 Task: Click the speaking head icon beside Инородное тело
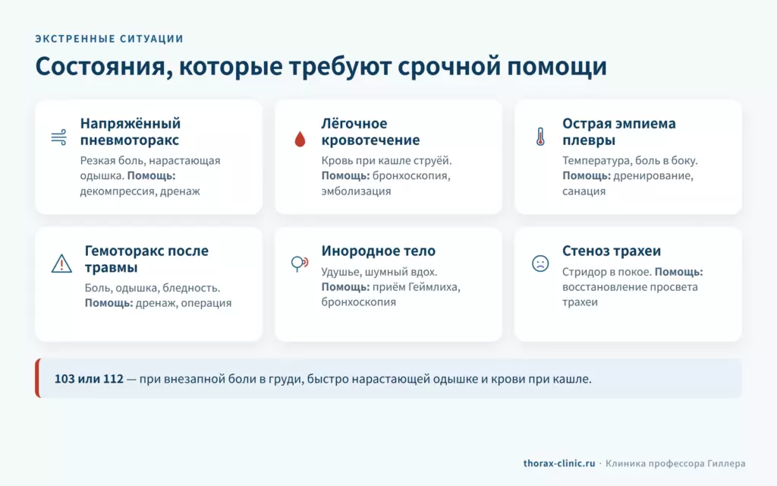[x=300, y=264]
